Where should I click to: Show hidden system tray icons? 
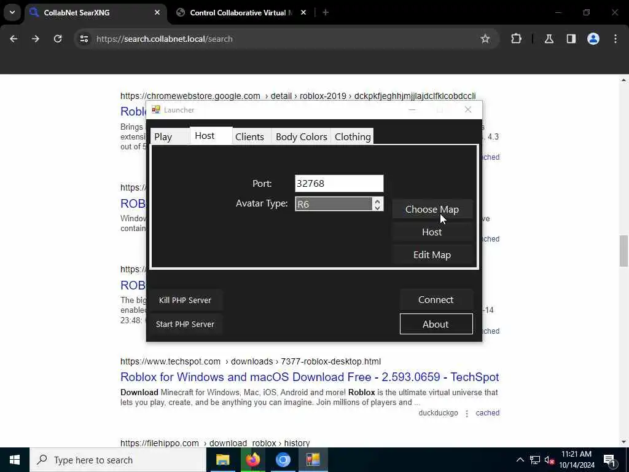(x=520, y=460)
